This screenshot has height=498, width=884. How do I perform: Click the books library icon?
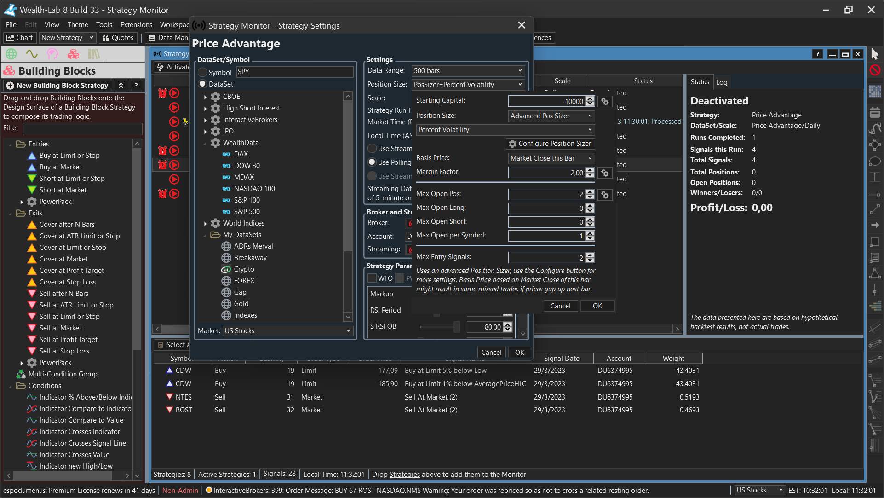(94, 54)
